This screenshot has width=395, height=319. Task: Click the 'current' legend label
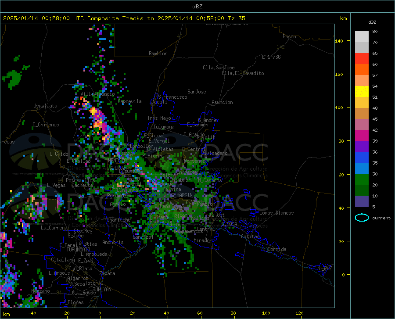click(x=381, y=218)
